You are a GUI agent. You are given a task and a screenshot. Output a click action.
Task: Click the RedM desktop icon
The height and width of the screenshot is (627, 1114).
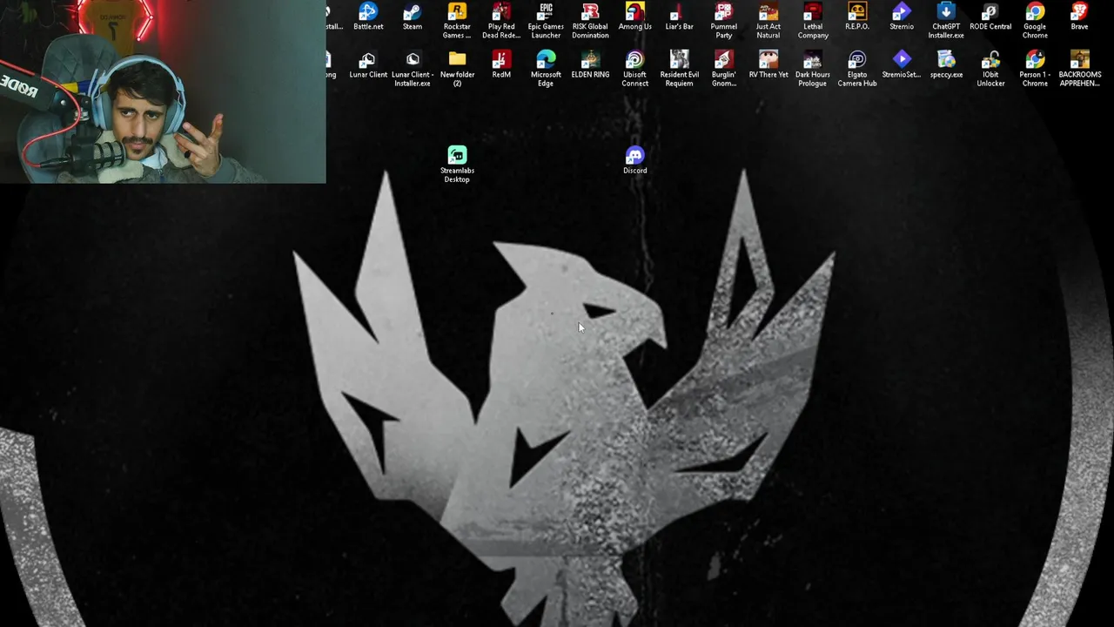(501, 64)
